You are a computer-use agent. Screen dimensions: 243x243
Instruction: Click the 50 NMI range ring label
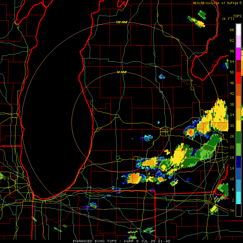(x=122, y=72)
